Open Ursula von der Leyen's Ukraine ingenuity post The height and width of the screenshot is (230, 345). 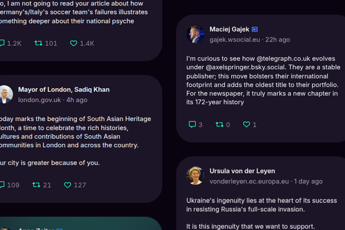pyautogui.click(x=261, y=205)
